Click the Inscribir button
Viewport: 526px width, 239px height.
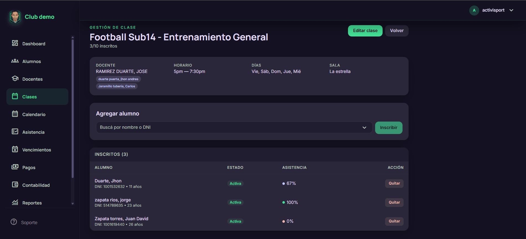389,128
